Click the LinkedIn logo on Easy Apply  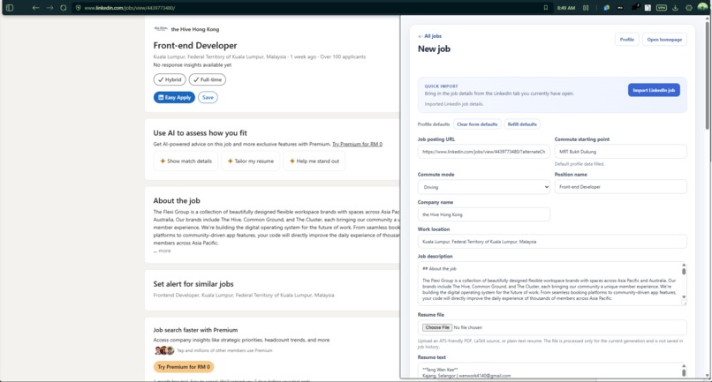click(161, 98)
